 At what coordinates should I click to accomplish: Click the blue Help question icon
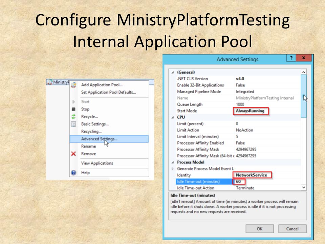click(x=73, y=172)
